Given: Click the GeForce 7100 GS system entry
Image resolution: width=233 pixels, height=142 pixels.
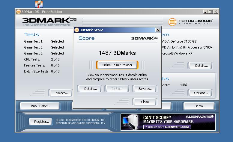Looking at the screenshot, I should 179,41.
